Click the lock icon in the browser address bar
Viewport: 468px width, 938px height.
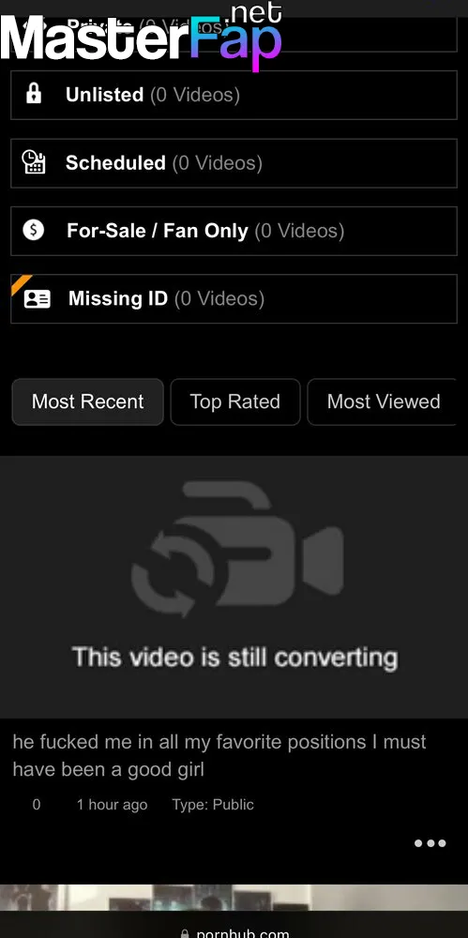click(x=186, y=933)
